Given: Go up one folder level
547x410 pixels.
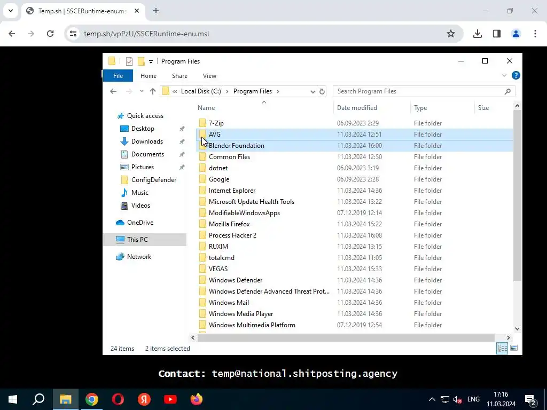Looking at the screenshot, I should click(x=152, y=91).
